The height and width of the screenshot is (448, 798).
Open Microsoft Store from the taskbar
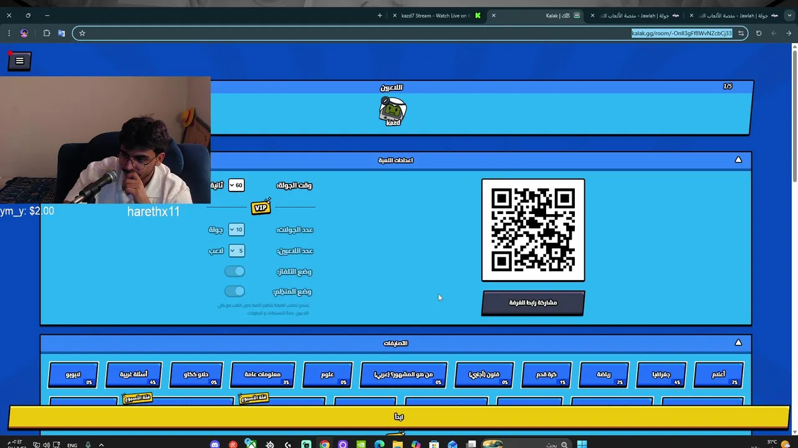pyautogui.click(x=434, y=444)
